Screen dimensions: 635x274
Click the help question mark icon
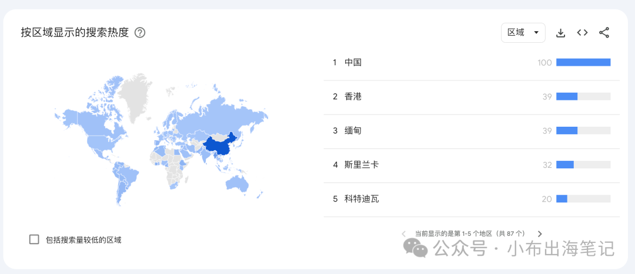[140, 33]
